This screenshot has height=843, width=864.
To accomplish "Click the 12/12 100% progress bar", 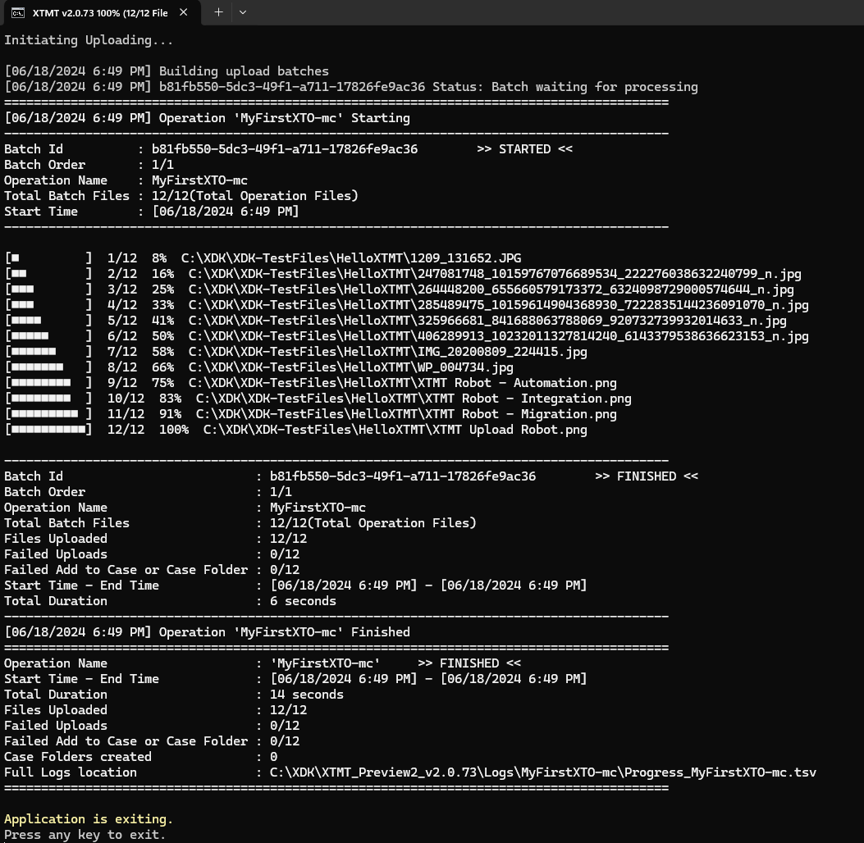I will 48,429.
